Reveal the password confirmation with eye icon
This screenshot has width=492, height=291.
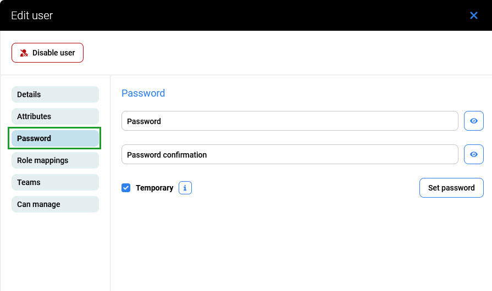pyautogui.click(x=473, y=155)
